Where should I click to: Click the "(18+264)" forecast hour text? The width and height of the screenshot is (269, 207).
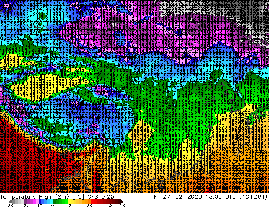pyautogui.click(x=252, y=197)
